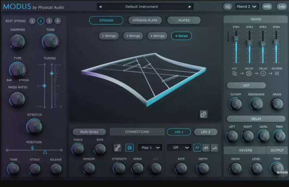Switch to the PLATES mode tab

(184, 20)
